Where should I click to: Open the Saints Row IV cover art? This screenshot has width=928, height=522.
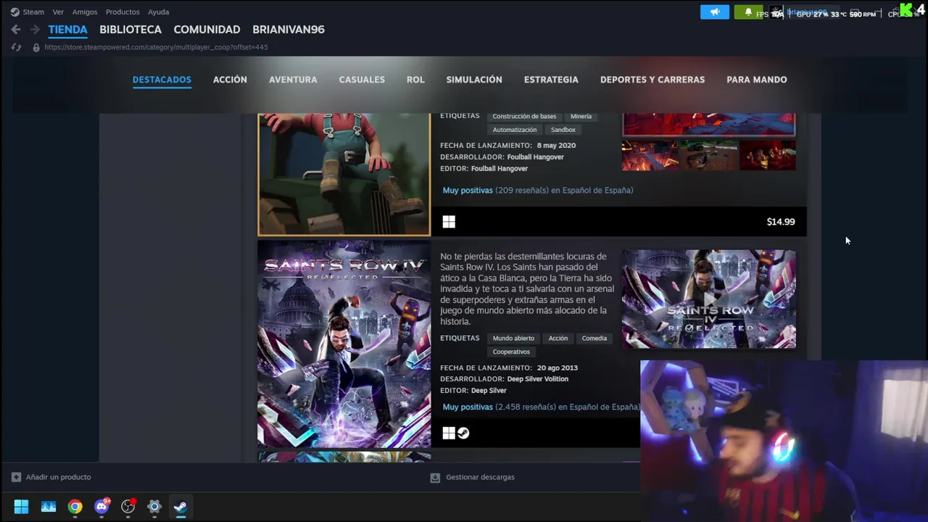(x=344, y=344)
